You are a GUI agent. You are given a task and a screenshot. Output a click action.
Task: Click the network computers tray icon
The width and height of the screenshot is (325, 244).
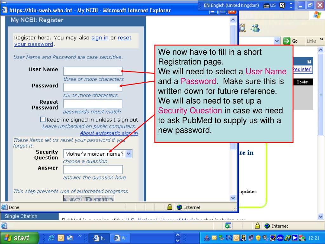251,238
